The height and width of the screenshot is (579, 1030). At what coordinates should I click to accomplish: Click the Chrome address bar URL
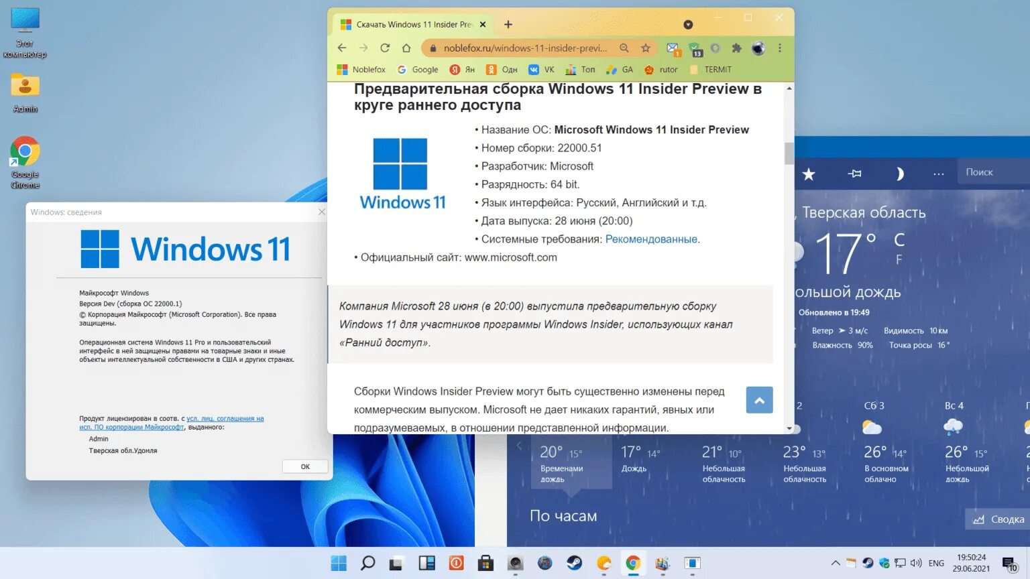pyautogui.click(x=525, y=48)
